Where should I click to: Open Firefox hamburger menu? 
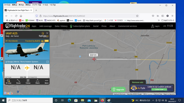[172, 16]
